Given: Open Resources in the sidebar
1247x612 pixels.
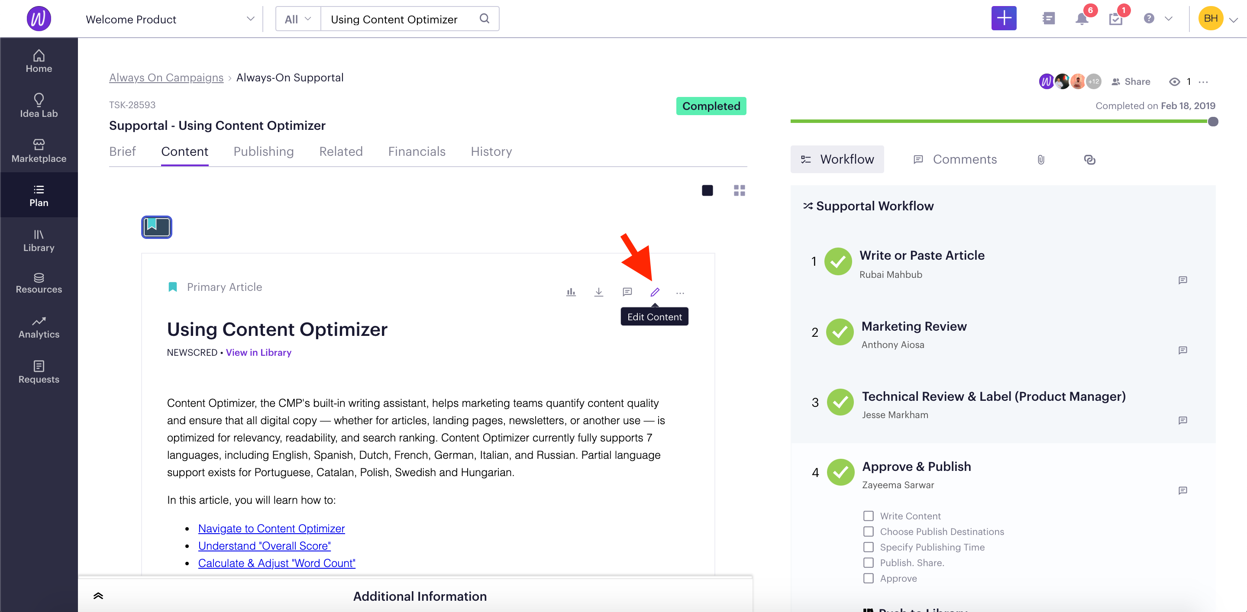Looking at the screenshot, I should 39,283.
